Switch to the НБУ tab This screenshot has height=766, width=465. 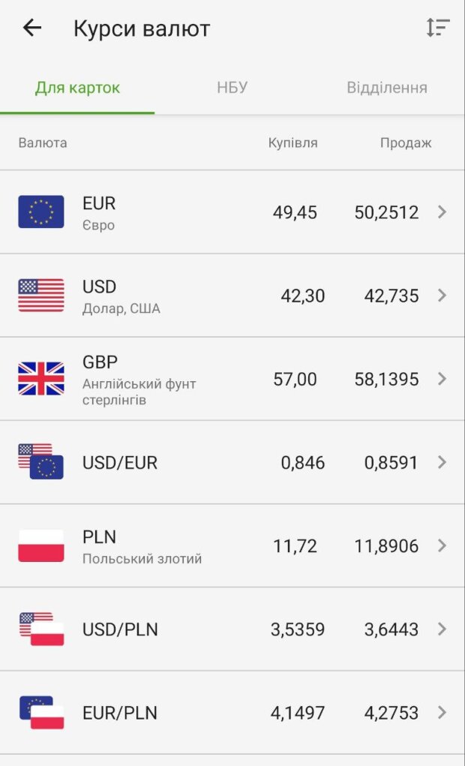[232, 88]
